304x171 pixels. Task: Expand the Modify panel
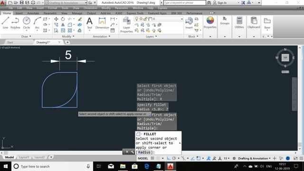[68, 37]
